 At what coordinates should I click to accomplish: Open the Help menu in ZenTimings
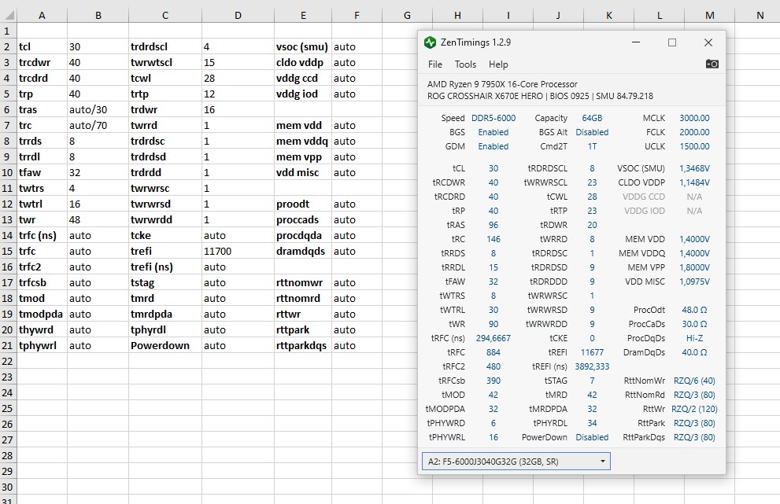[x=498, y=64]
